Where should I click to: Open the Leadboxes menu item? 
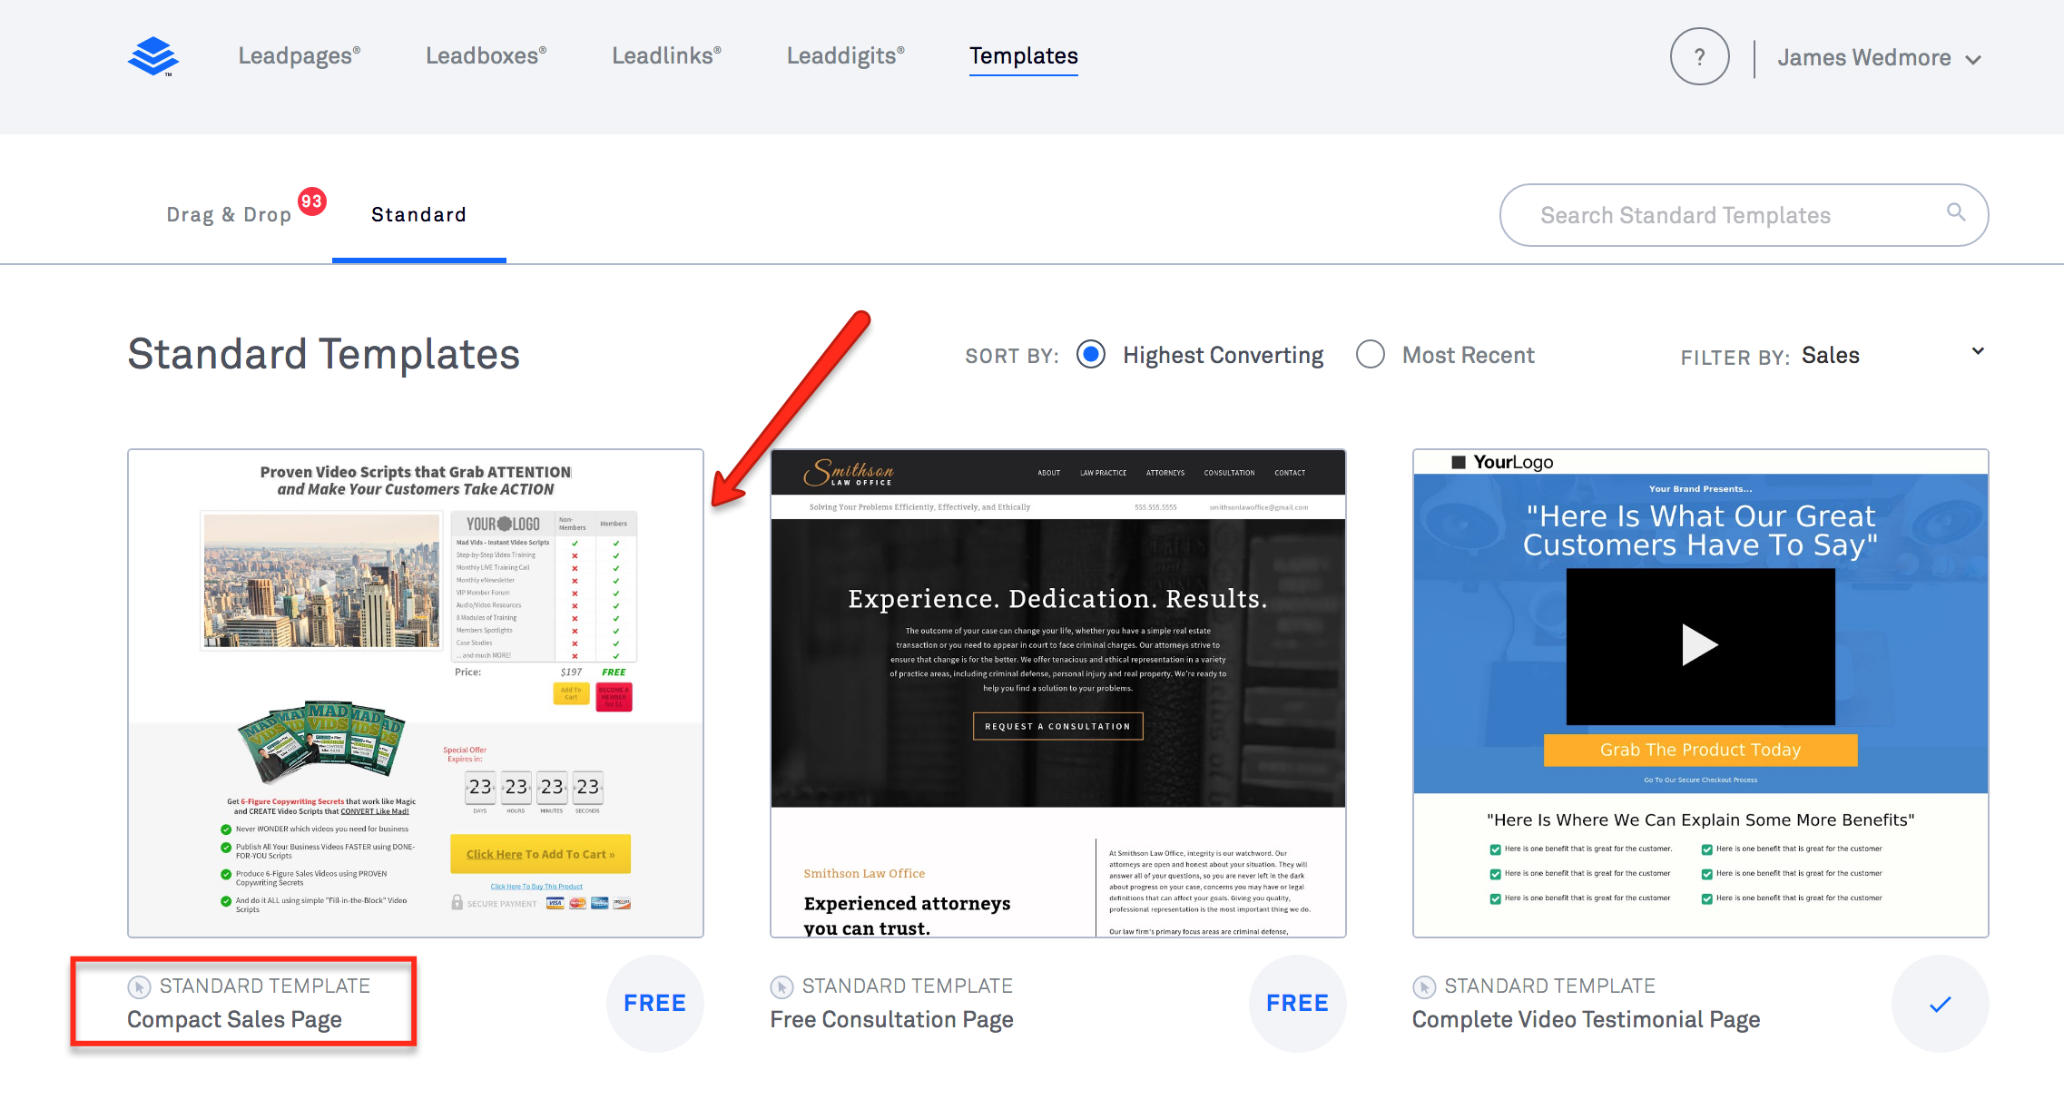(x=486, y=56)
